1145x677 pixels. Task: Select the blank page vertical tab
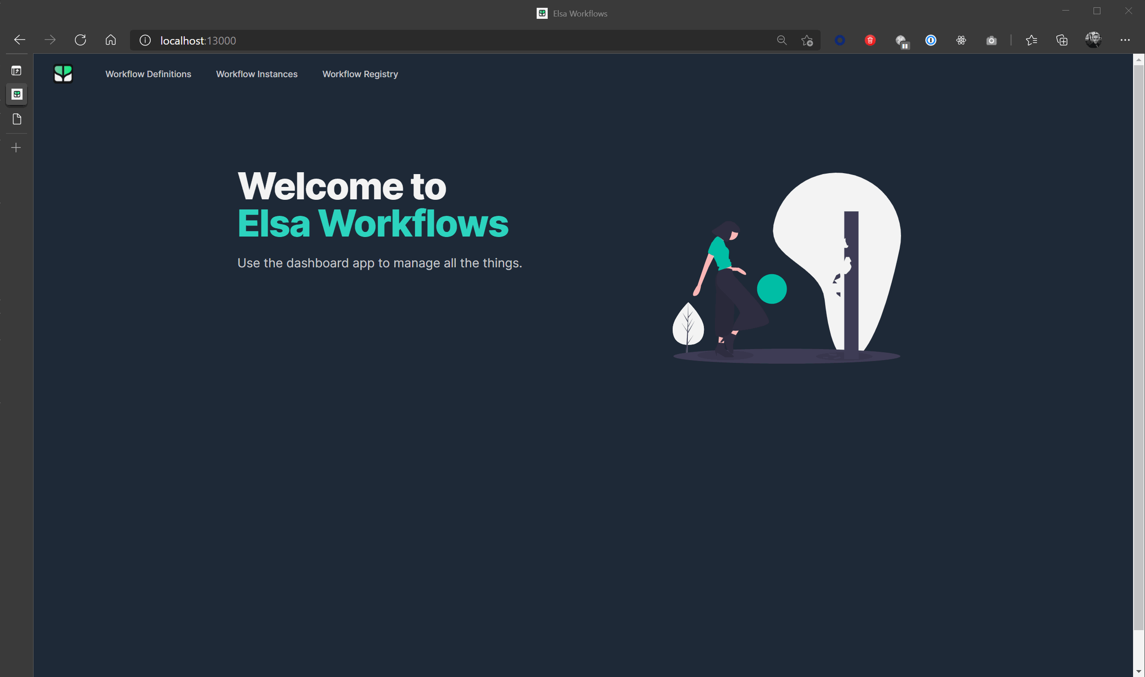pos(17,119)
